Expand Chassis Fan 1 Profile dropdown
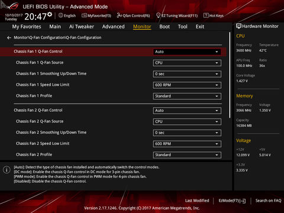Viewport: 284px width, 213px height. 187,96
